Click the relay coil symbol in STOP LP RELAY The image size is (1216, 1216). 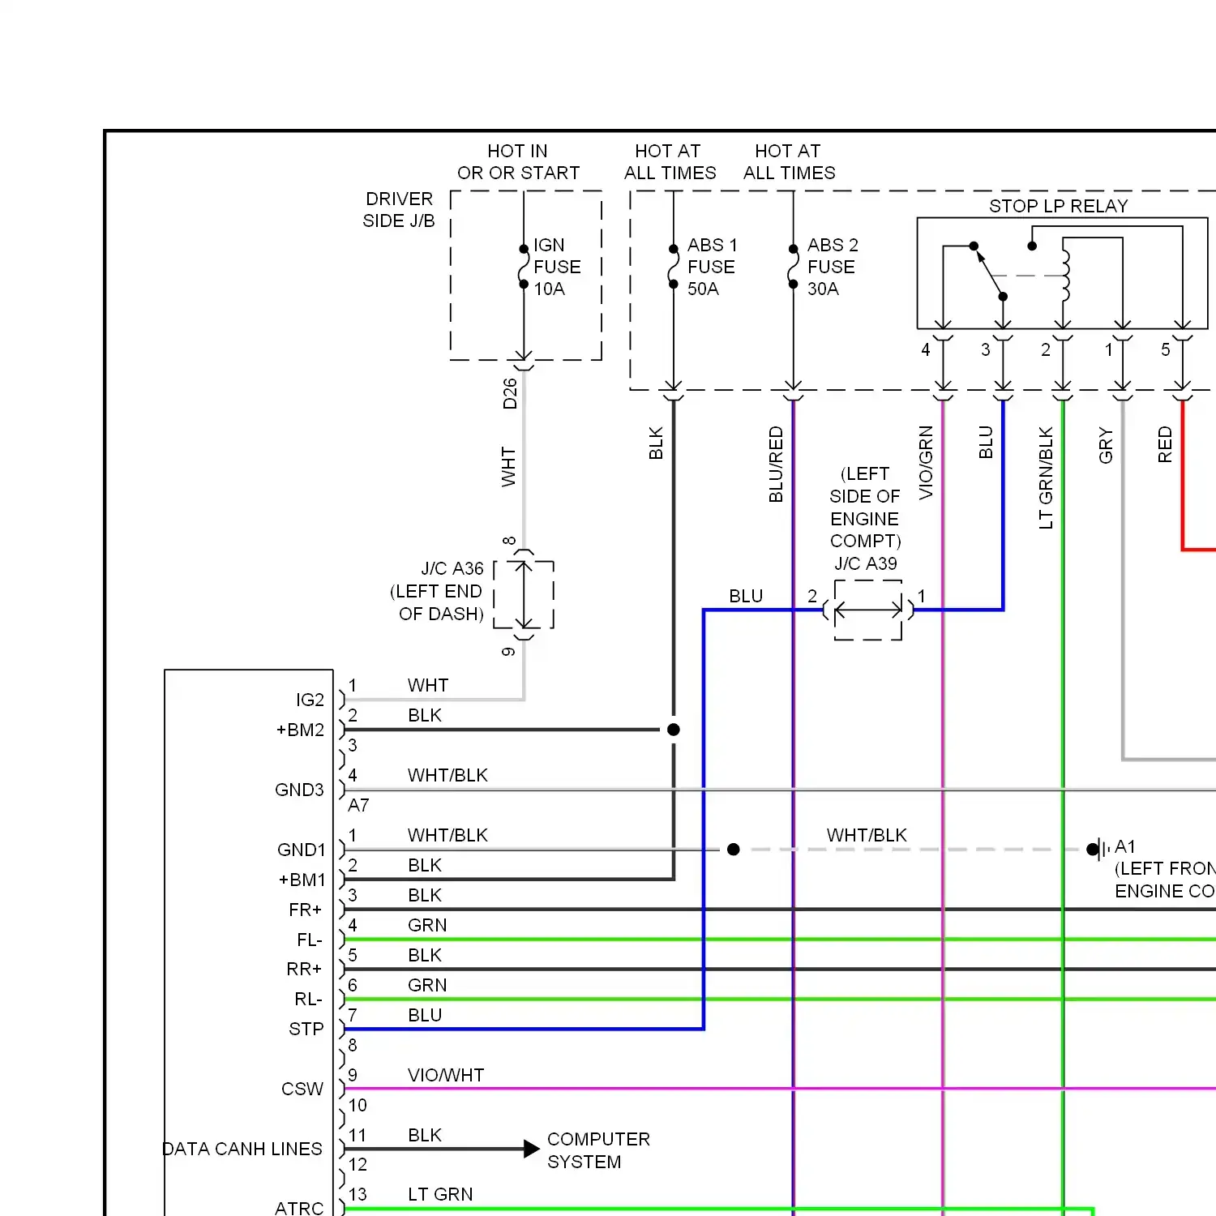[x=1065, y=276]
